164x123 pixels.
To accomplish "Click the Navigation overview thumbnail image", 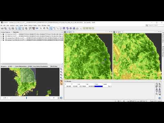I will pyautogui.click(x=30, y=82).
